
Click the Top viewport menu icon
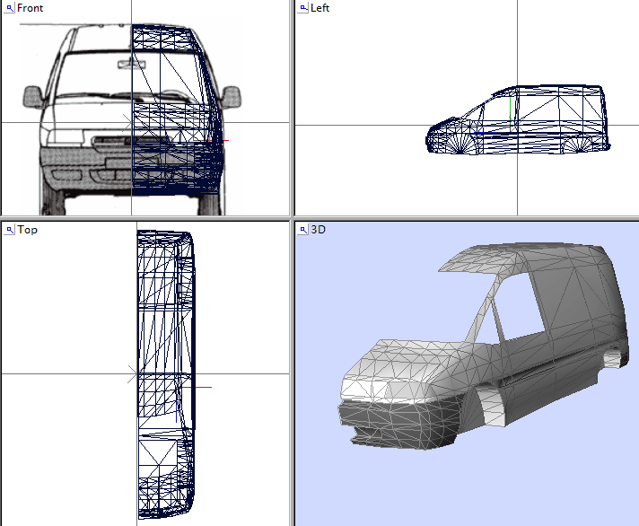click(10, 230)
